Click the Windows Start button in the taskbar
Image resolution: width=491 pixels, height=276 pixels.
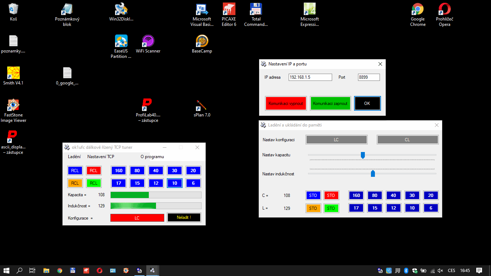point(6,271)
